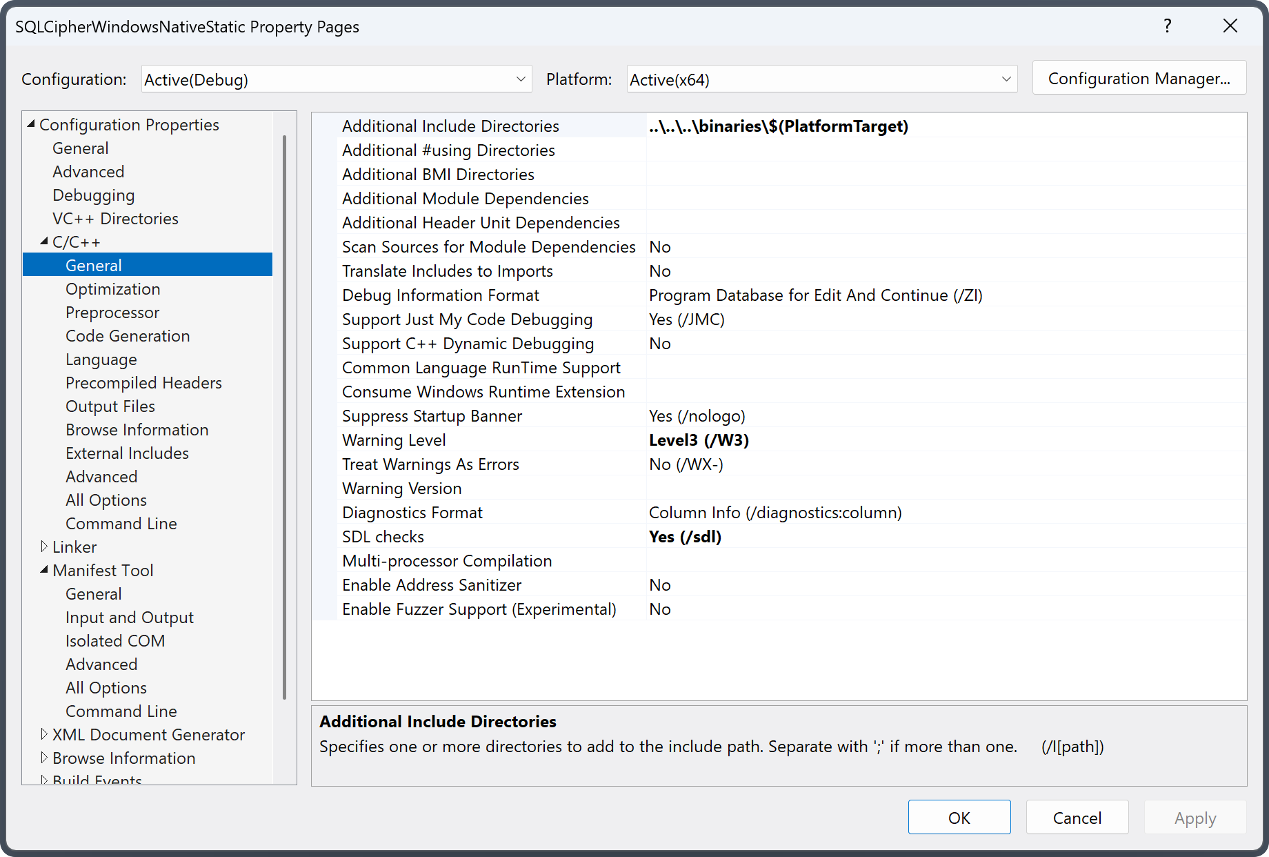
Task: Open the VC++ Directories page
Action: (115, 219)
